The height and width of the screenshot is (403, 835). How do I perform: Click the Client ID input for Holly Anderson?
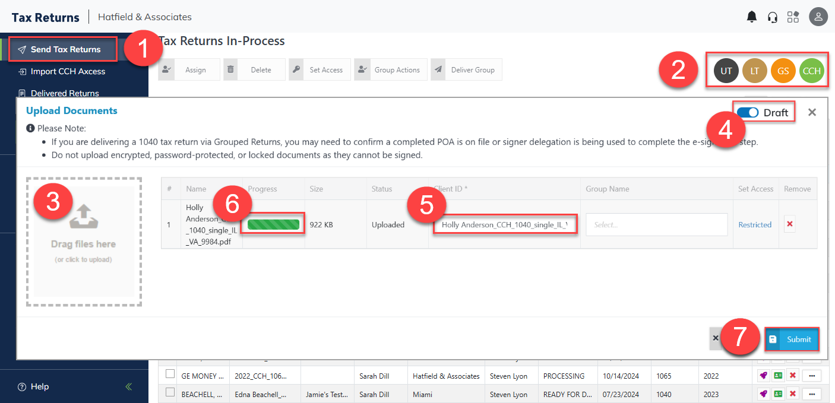(x=504, y=224)
